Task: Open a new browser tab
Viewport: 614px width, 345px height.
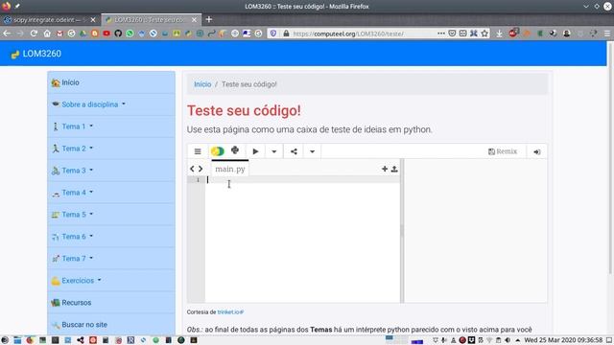Action: (x=209, y=19)
